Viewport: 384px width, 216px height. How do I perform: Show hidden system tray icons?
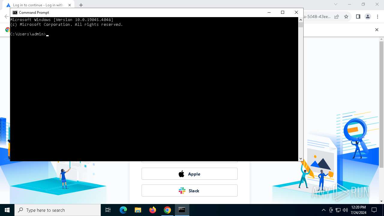(x=323, y=210)
